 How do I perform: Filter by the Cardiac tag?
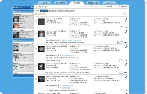[x=61, y=11]
